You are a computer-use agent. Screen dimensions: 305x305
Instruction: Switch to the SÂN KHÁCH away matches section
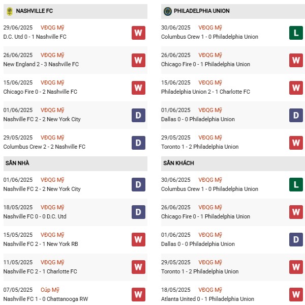click(x=177, y=163)
